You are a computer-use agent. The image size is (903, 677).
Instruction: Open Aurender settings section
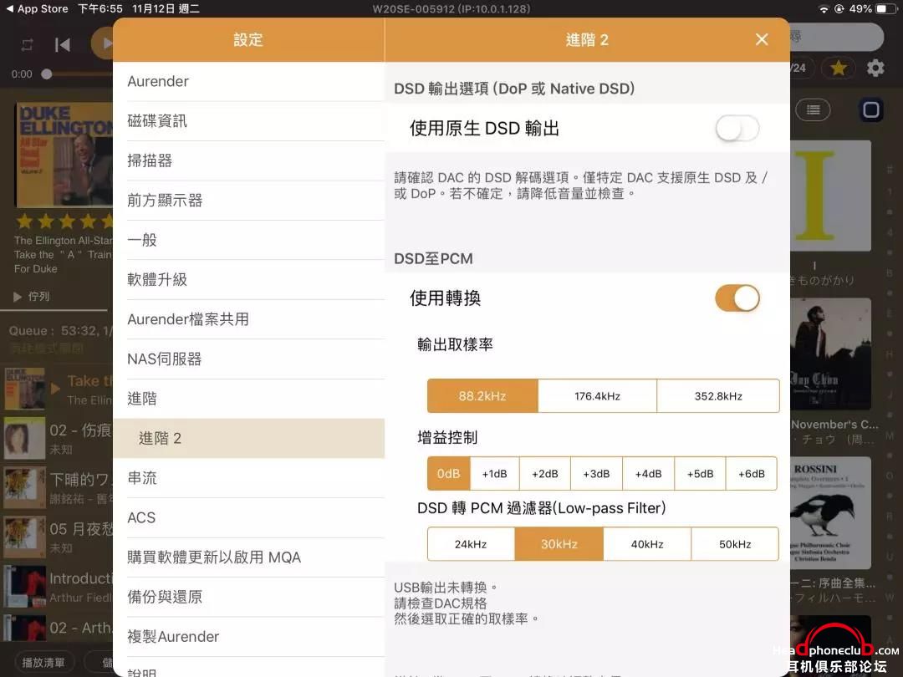[x=249, y=82]
